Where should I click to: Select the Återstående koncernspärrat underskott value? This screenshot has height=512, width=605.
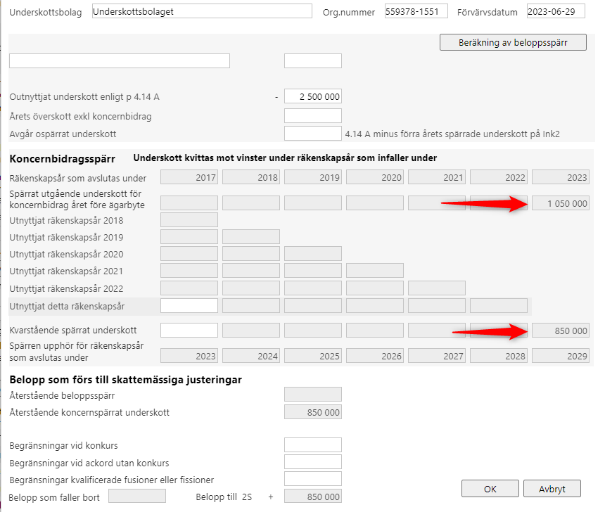(313, 412)
